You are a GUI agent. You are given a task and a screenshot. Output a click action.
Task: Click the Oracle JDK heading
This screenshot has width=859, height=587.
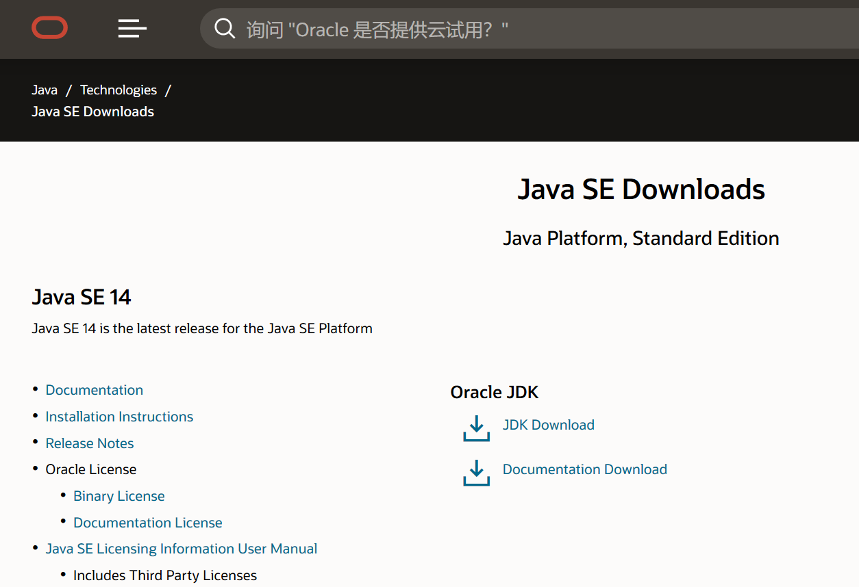(495, 392)
